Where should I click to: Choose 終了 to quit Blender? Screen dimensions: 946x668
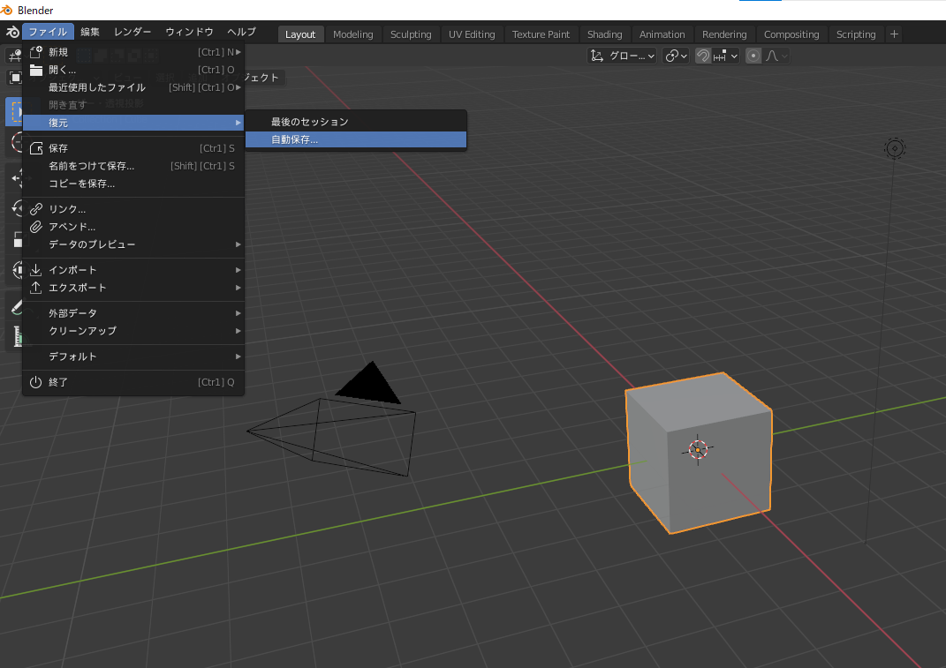pos(133,382)
